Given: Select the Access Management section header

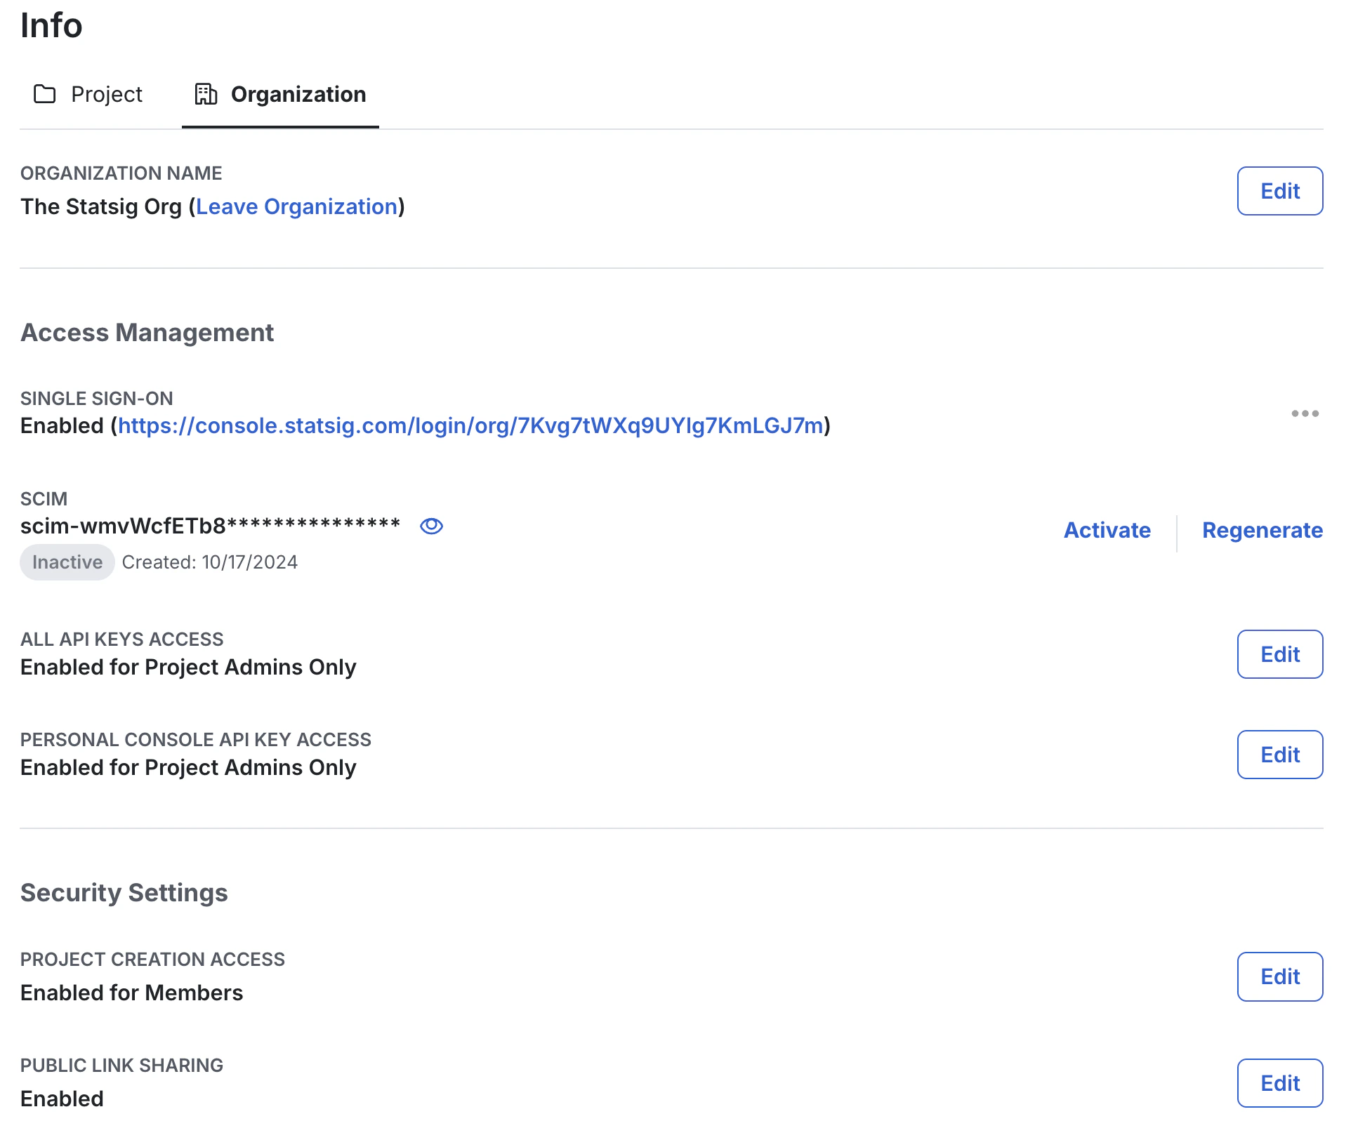Looking at the screenshot, I should pos(147,332).
